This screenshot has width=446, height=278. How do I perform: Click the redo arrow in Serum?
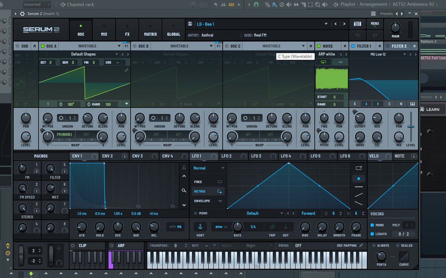pos(375,35)
